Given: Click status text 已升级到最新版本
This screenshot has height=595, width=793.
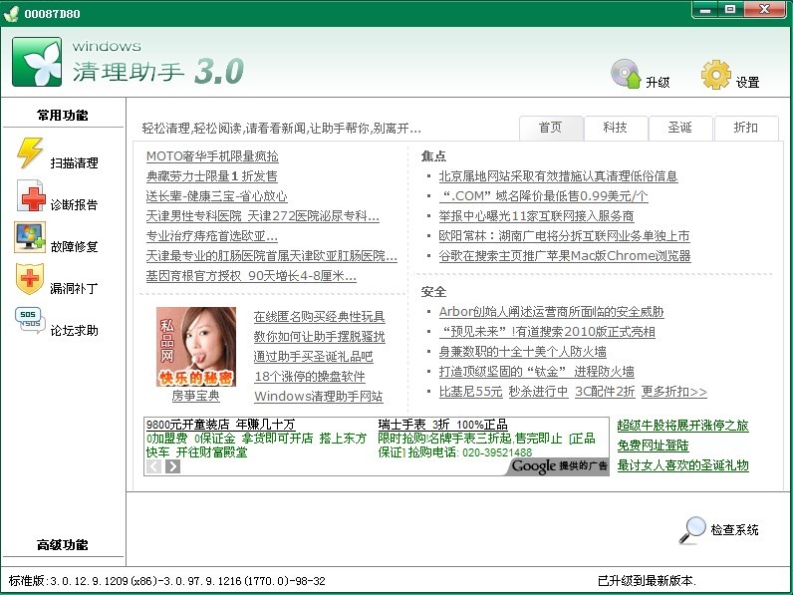Looking at the screenshot, I should [x=648, y=581].
